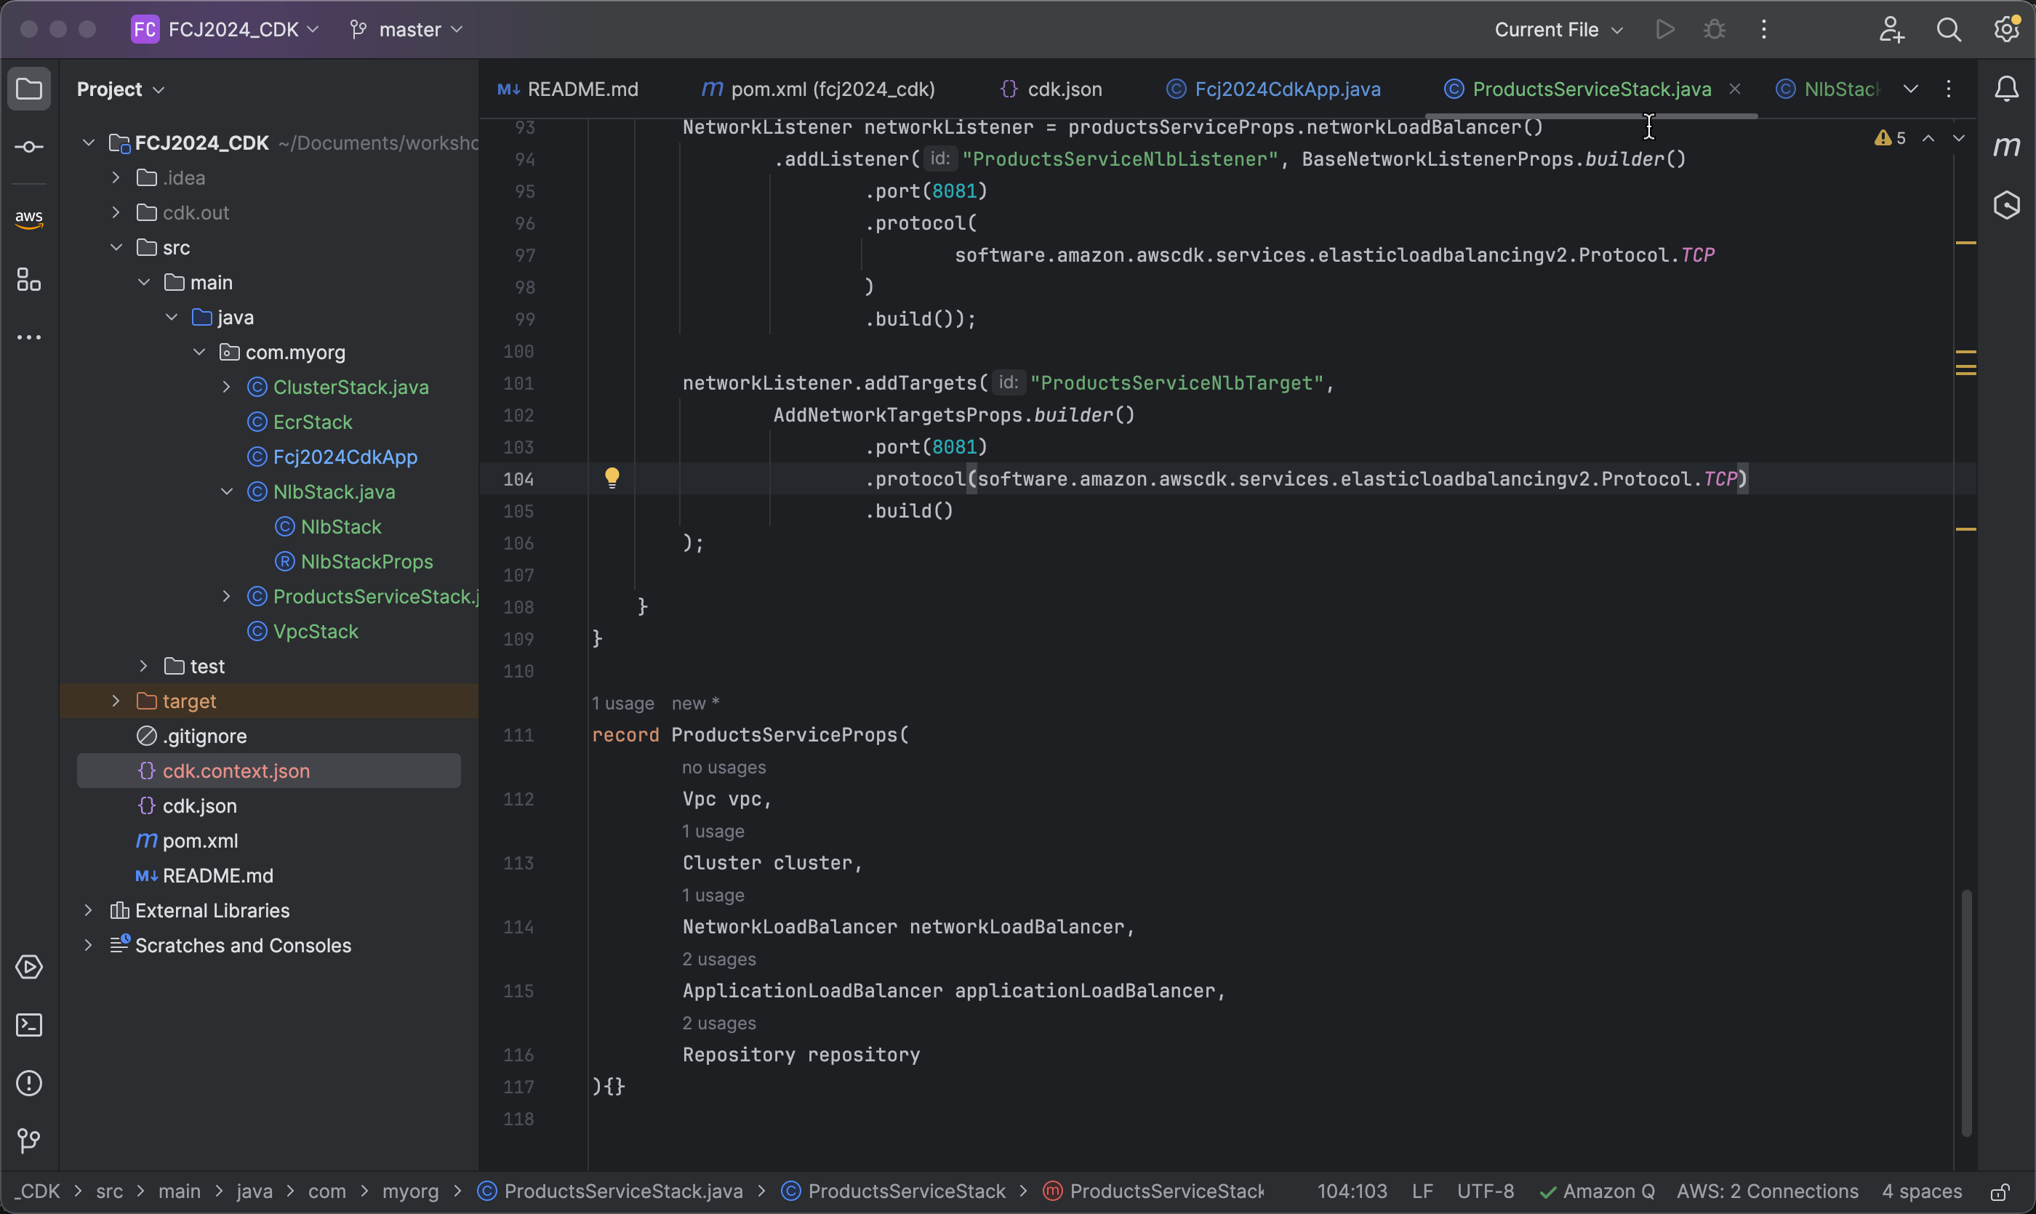Open the Current File run configuration dropdown
This screenshot has height=1214, width=2036.
[x=1558, y=30]
